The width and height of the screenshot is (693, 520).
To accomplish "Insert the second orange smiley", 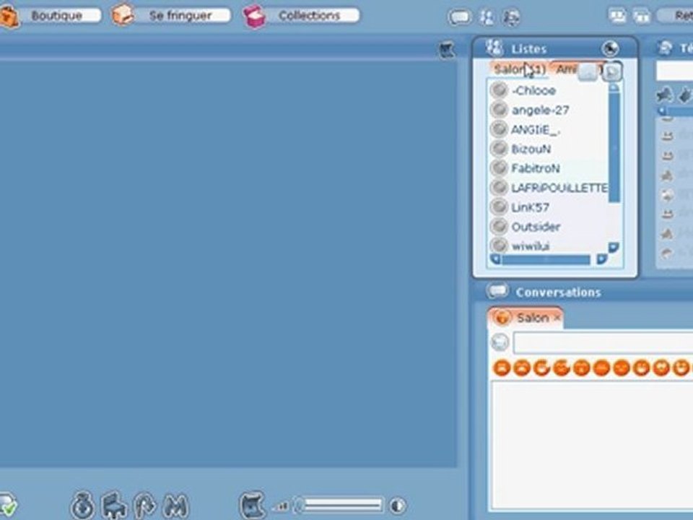I will (522, 368).
